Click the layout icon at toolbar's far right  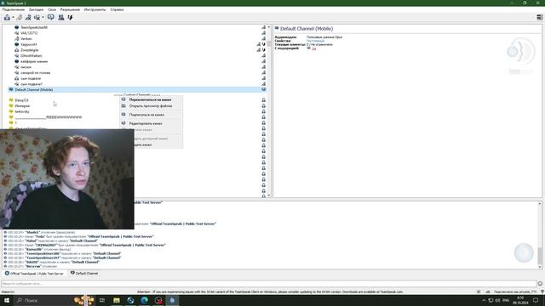pyautogui.click(x=539, y=17)
